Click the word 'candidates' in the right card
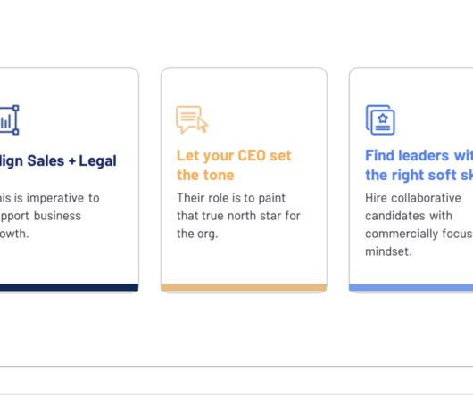 coord(393,216)
